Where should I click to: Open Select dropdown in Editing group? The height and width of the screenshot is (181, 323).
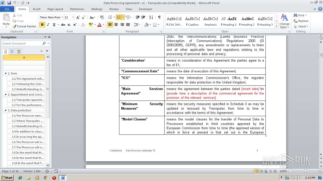tap(301, 26)
